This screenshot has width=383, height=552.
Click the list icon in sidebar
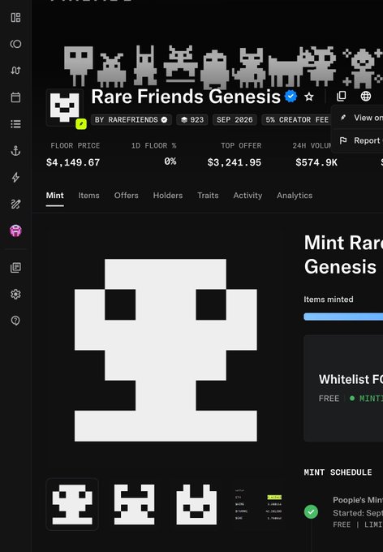coord(15,124)
